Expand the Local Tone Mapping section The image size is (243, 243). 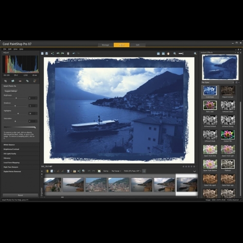20,162
